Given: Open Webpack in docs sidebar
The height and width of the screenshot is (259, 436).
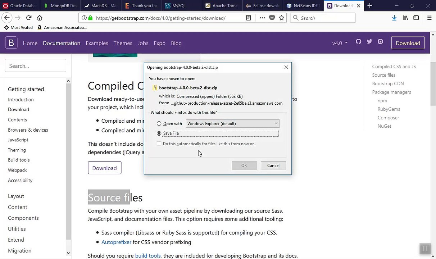Looking at the screenshot, I should (17, 170).
